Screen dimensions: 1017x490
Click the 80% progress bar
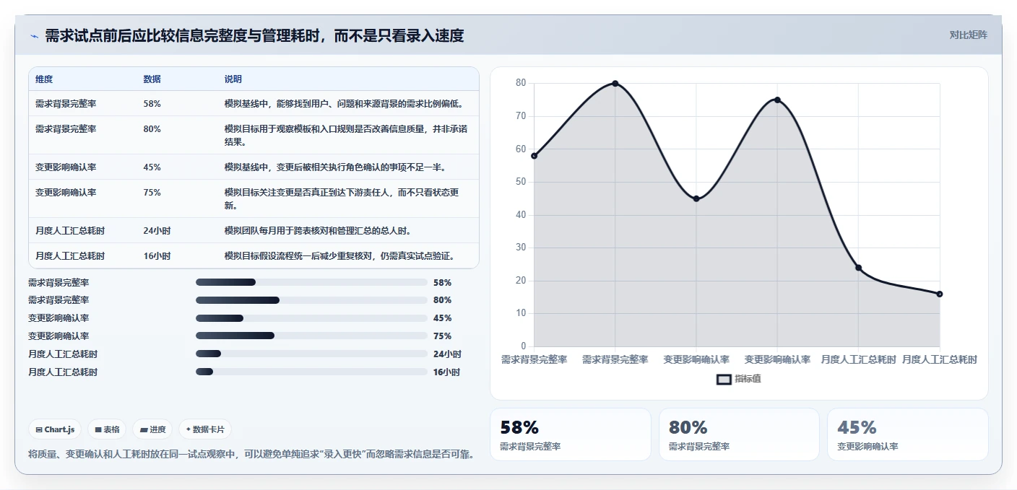tap(311, 300)
